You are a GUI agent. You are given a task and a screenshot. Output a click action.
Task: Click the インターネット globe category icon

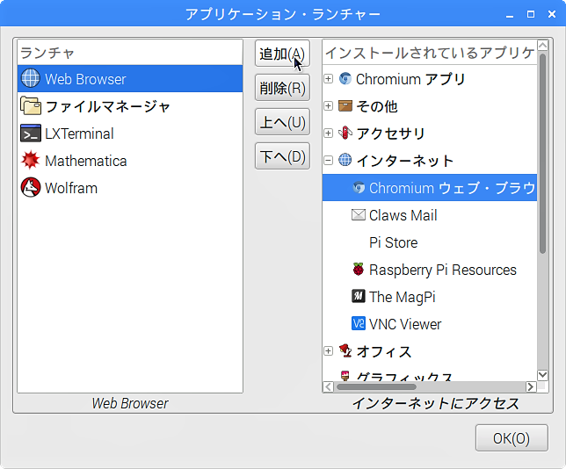345,160
